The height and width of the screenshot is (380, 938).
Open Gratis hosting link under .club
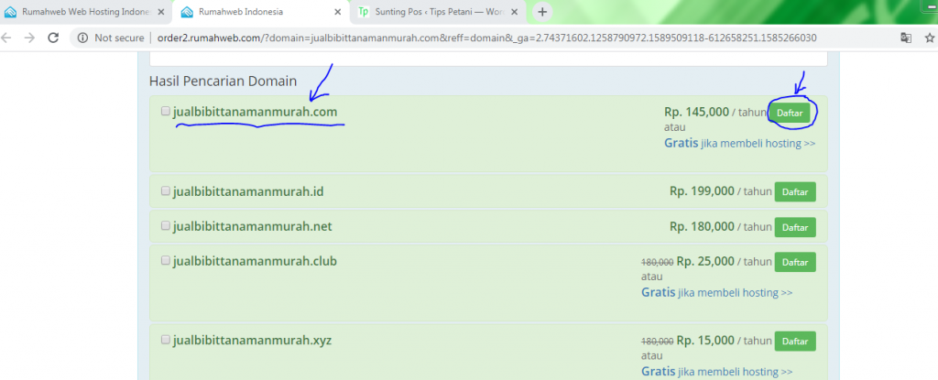pos(716,292)
